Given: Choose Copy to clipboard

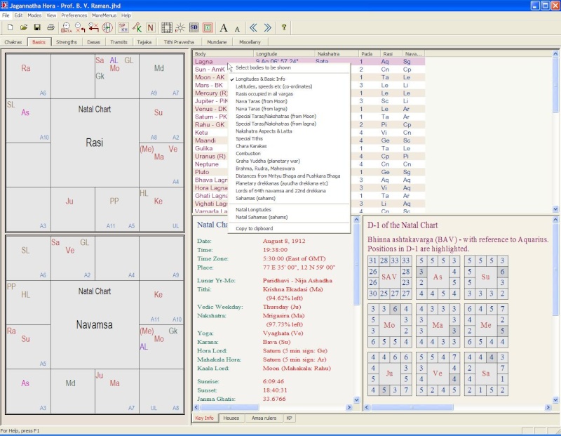Looking at the screenshot, I should [254, 229].
